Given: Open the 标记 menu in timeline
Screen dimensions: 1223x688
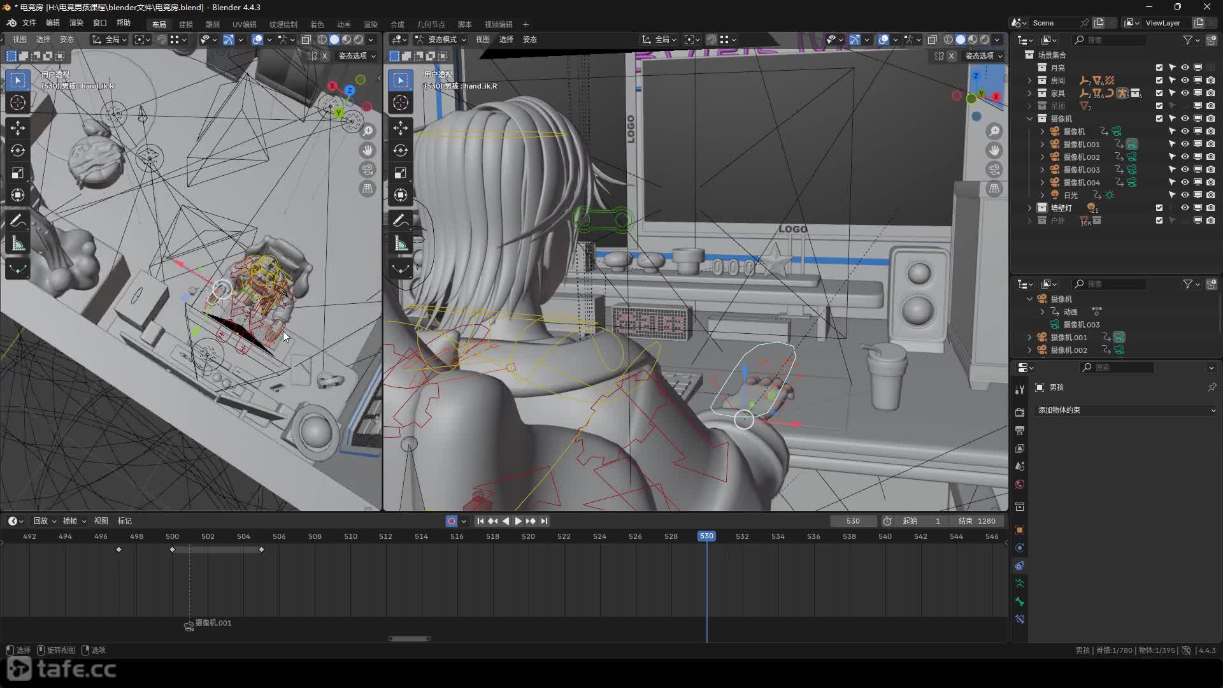Looking at the screenshot, I should pyautogui.click(x=125, y=521).
